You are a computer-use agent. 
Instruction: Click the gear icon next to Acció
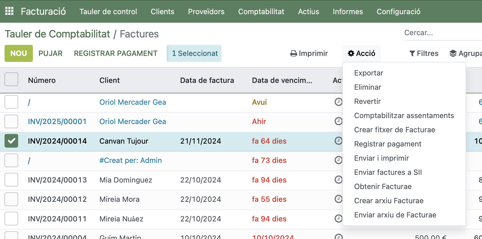pyautogui.click(x=351, y=53)
